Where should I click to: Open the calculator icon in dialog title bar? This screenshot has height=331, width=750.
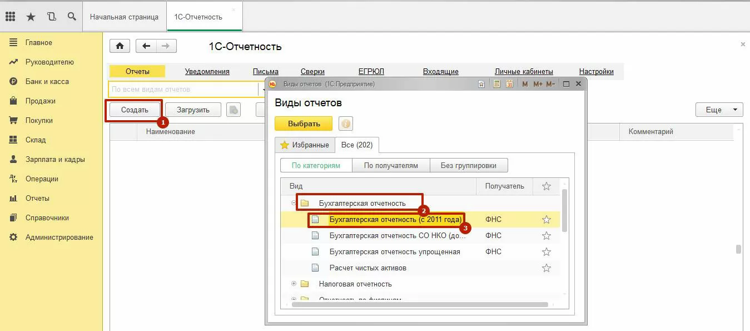pyautogui.click(x=495, y=84)
